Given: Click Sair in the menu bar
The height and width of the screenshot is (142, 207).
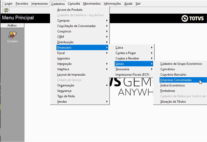Looking at the screenshot, I should coord(138,4).
